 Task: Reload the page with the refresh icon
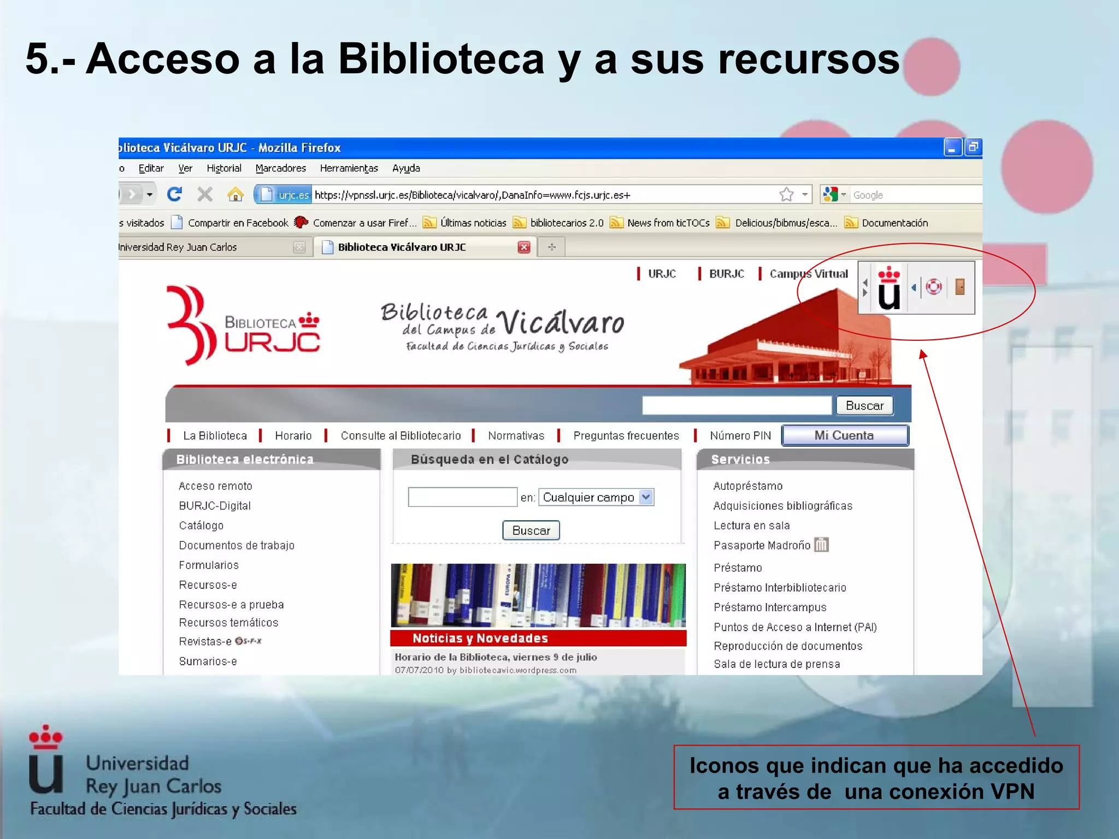tap(174, 194)
